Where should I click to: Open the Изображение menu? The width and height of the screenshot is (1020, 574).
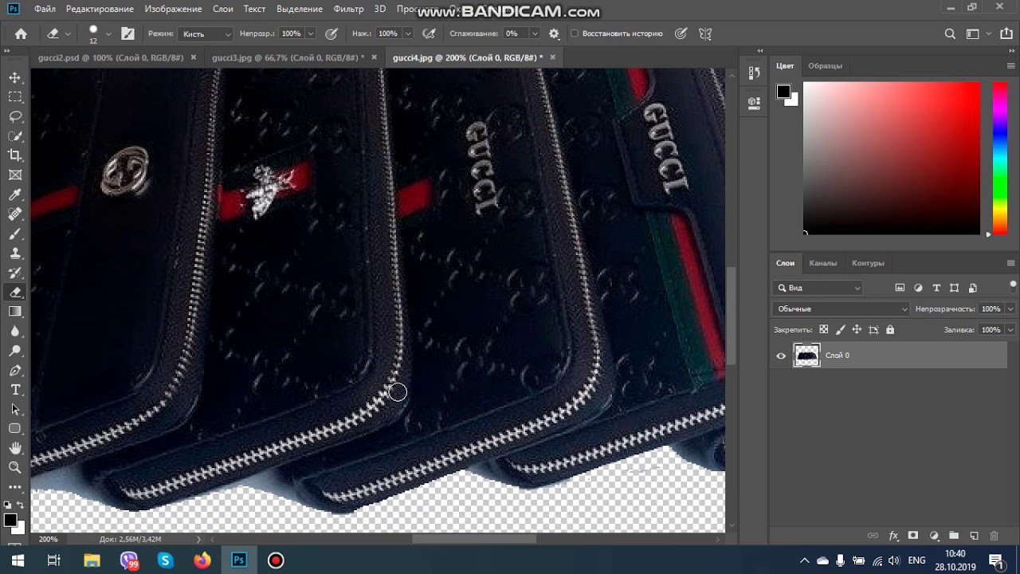point(173,9)
